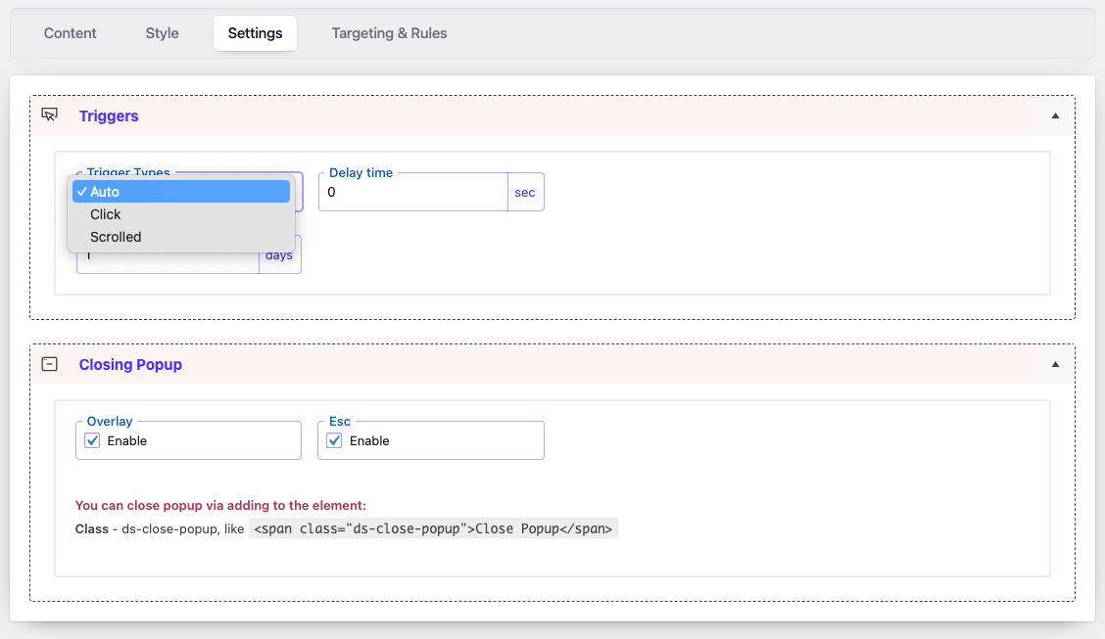
Task: Switch to the Style tab
Action: (162, 33)
